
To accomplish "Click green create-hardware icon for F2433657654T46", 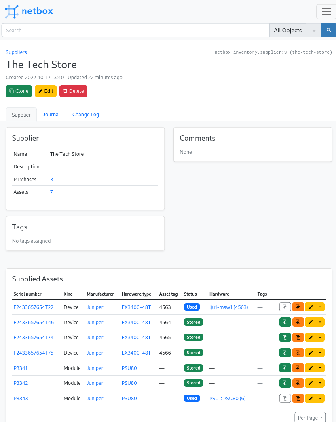I will [x=285, y=322].
